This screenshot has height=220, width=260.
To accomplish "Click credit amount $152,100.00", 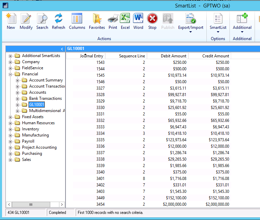I will click(x=219, y=198).
